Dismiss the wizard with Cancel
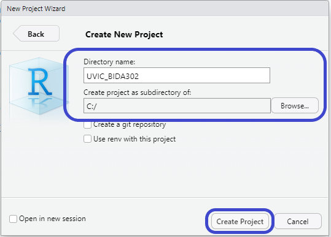Image resolution: width=331 pixels, height=237 pixels. click(x=298, y=221)
